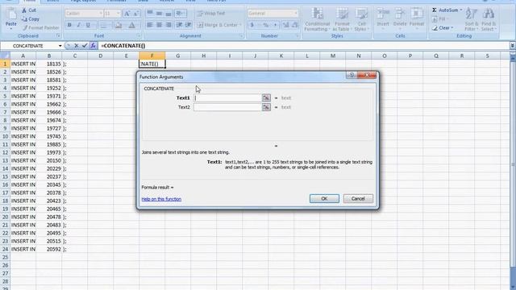
Task: Click the Accounting dollar format icon
Action: [x=252, y=25]
